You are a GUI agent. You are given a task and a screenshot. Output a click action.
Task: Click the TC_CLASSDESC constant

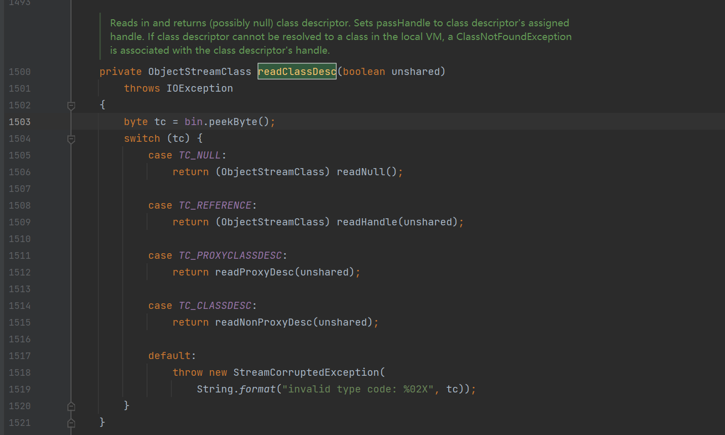pos(215,305)
